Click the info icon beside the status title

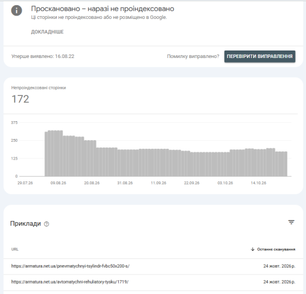(17, 10)
